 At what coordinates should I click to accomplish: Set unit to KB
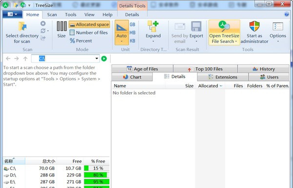pos(132,41)
